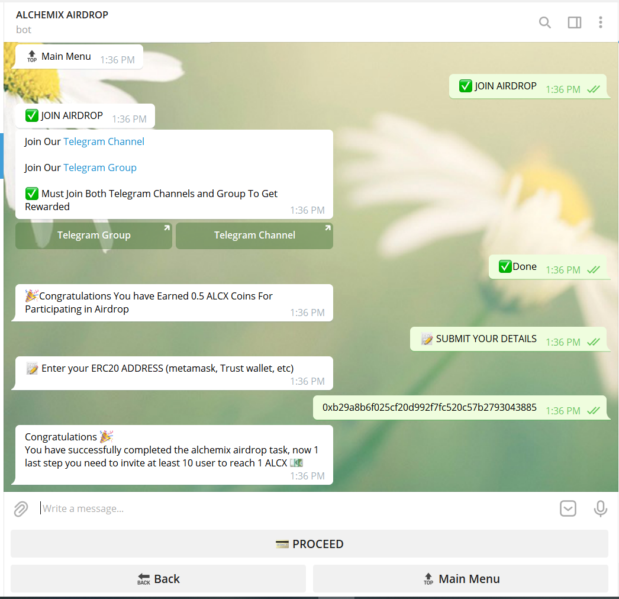This screenshot has height=599, width=619.
Task: Toggle the bot keyboard icon in message bar
Action: [568, 508]
